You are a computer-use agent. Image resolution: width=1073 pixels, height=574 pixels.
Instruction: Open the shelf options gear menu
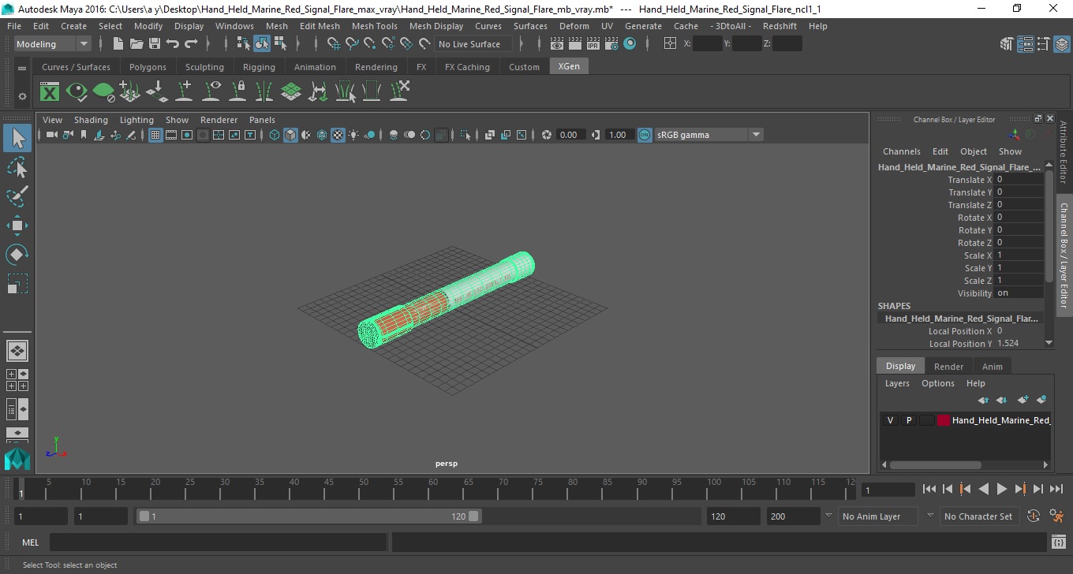[x=22, y=96]
